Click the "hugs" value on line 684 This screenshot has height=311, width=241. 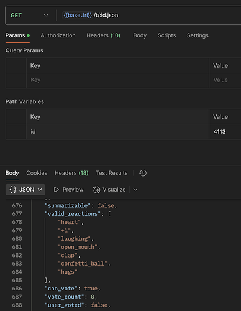[68, 272]
